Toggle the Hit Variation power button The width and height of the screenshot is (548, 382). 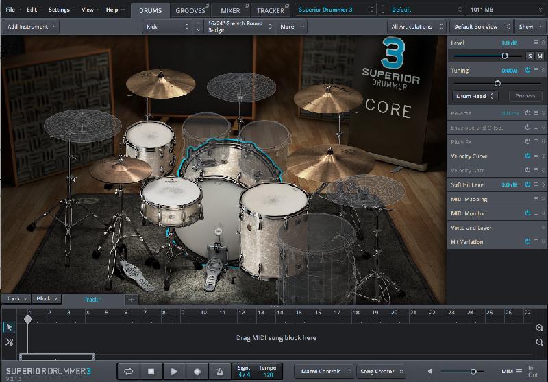click(x=527, y=241)
